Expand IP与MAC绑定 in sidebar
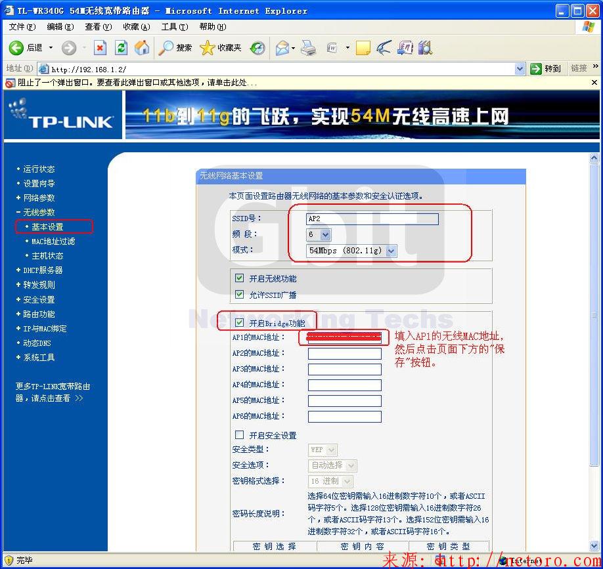 pos(45,329)
